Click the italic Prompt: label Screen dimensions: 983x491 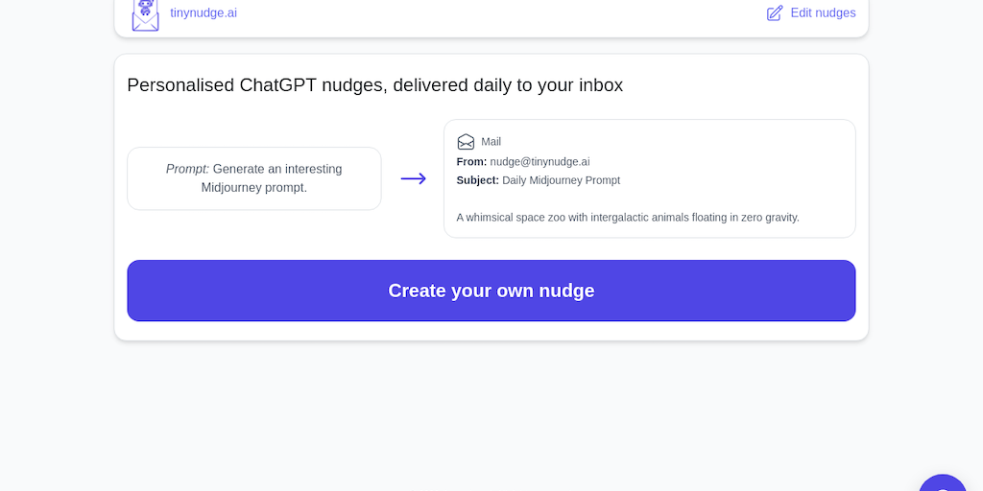click(x=187, y=169)
